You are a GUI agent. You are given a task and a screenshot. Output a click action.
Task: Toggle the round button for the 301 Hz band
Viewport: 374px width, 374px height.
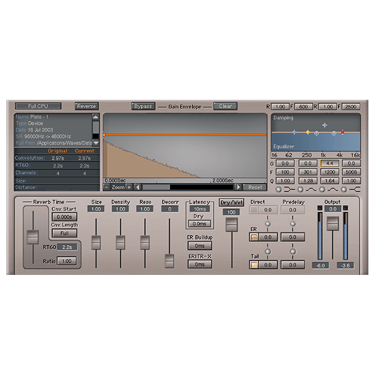pos(300,189)
